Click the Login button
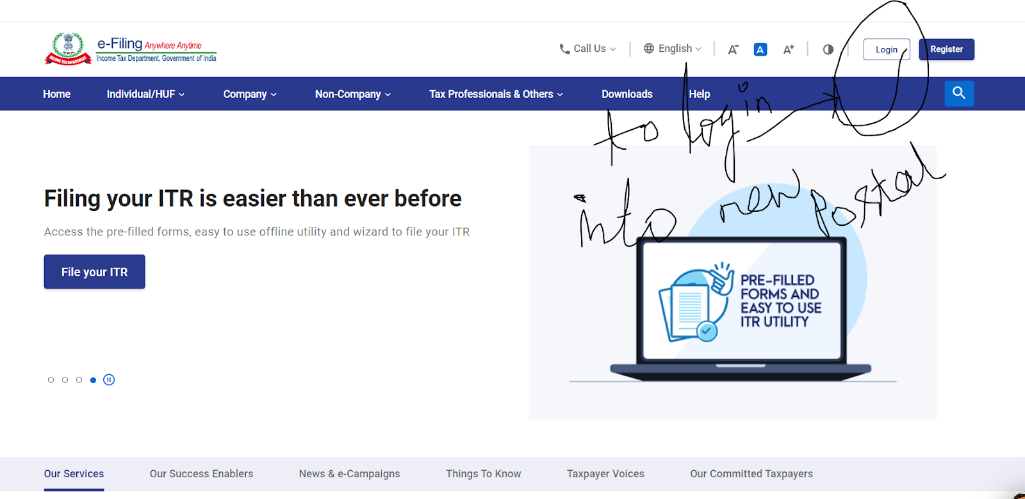This screenshot has height=499, width=1025. (x=887, y=49)
